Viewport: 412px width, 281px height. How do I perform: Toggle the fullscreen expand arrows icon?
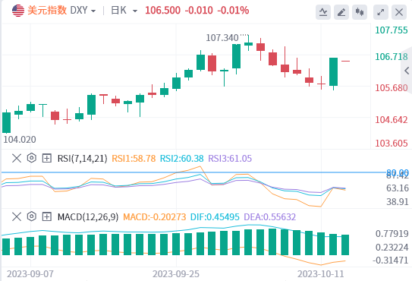381,12
